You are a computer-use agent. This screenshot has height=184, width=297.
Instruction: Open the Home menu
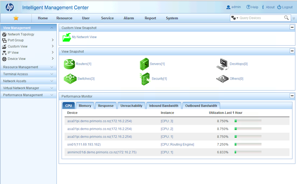(x=43, y=18)
